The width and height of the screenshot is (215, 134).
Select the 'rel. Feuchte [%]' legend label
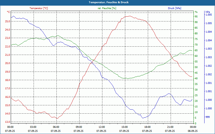pos(107,8)
